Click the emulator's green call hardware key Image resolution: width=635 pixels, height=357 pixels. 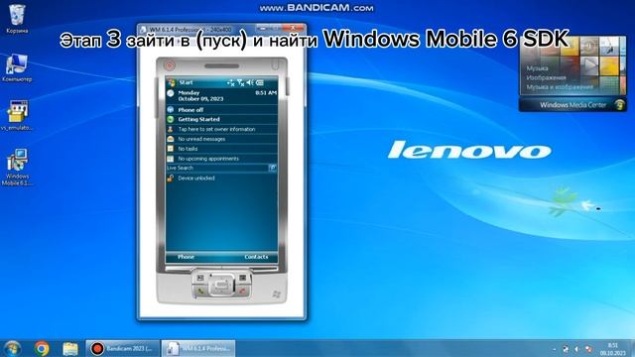click(200, 291)
